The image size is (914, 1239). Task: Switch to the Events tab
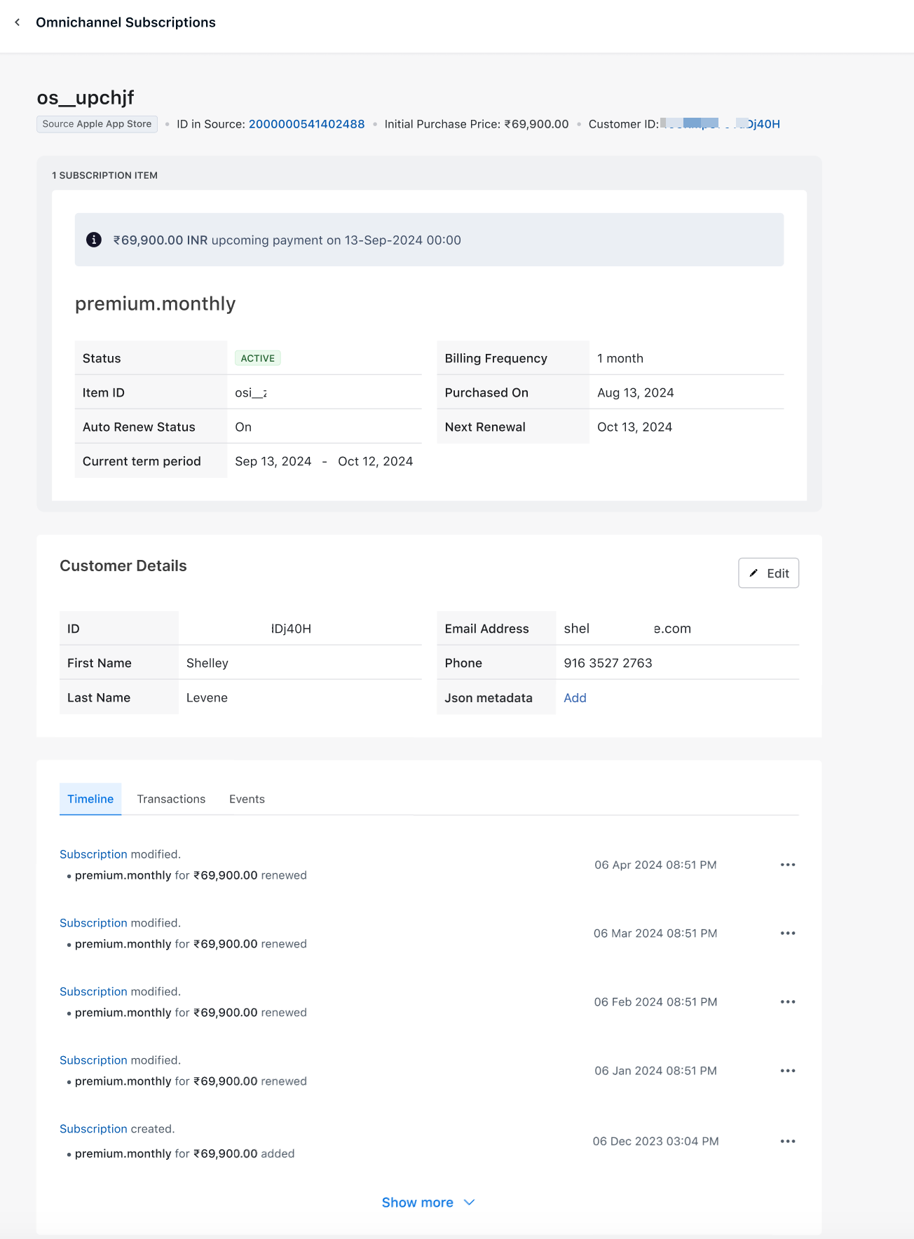(x=247, y=799)
